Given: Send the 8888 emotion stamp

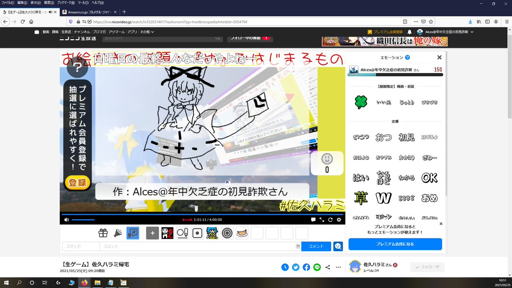Looking at the screenshot, I should click(406, 198).
